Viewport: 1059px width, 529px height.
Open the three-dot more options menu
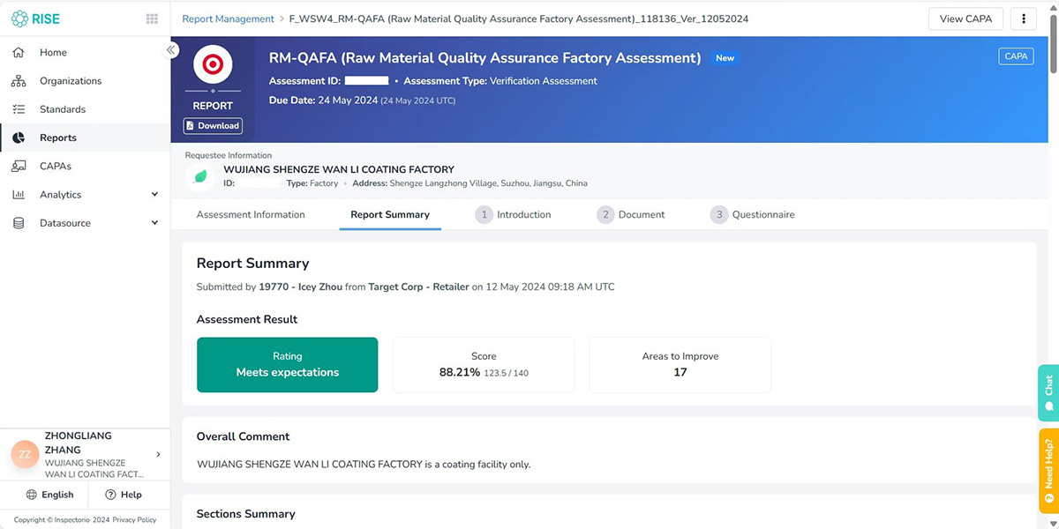1024,19
